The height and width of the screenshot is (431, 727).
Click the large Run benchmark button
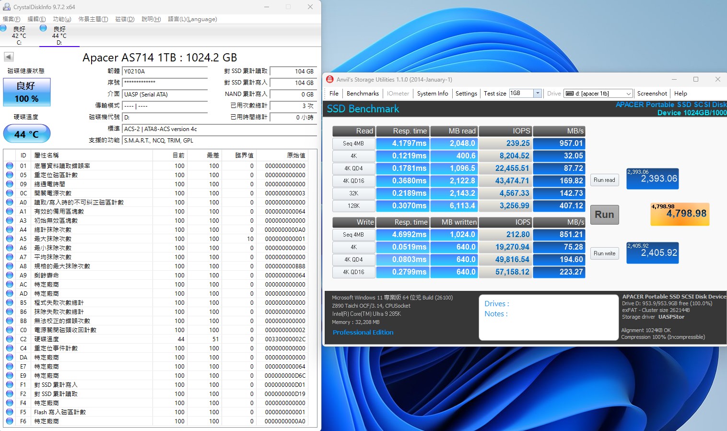click(604, 215)
